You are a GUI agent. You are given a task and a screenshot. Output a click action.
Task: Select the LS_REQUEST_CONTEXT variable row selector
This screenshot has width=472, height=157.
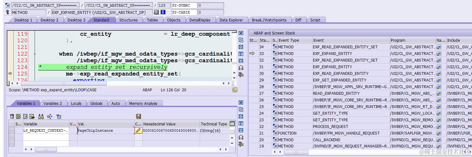(x=11, y=130)
